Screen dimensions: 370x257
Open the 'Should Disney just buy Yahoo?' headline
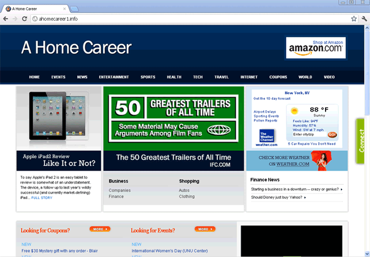[279, 197]
